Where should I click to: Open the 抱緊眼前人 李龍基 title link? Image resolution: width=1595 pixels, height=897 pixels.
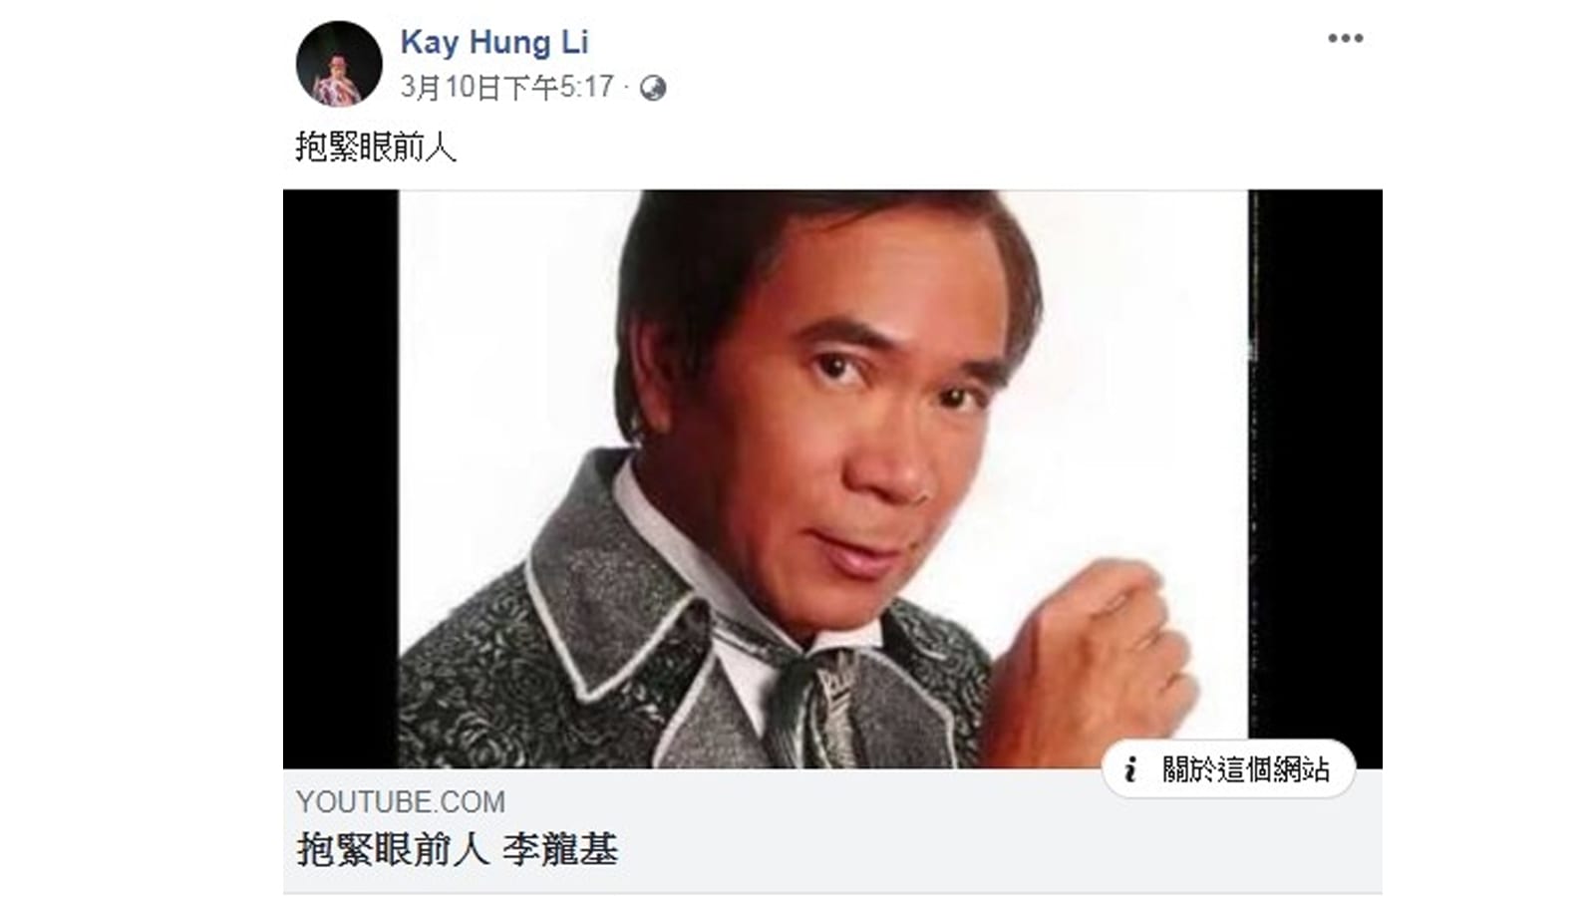click(458, 850)
